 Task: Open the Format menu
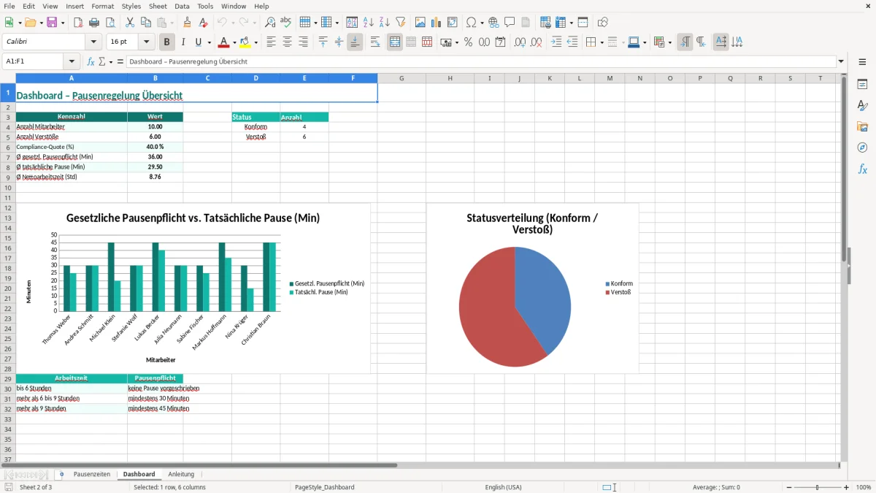tap(103, 6)
